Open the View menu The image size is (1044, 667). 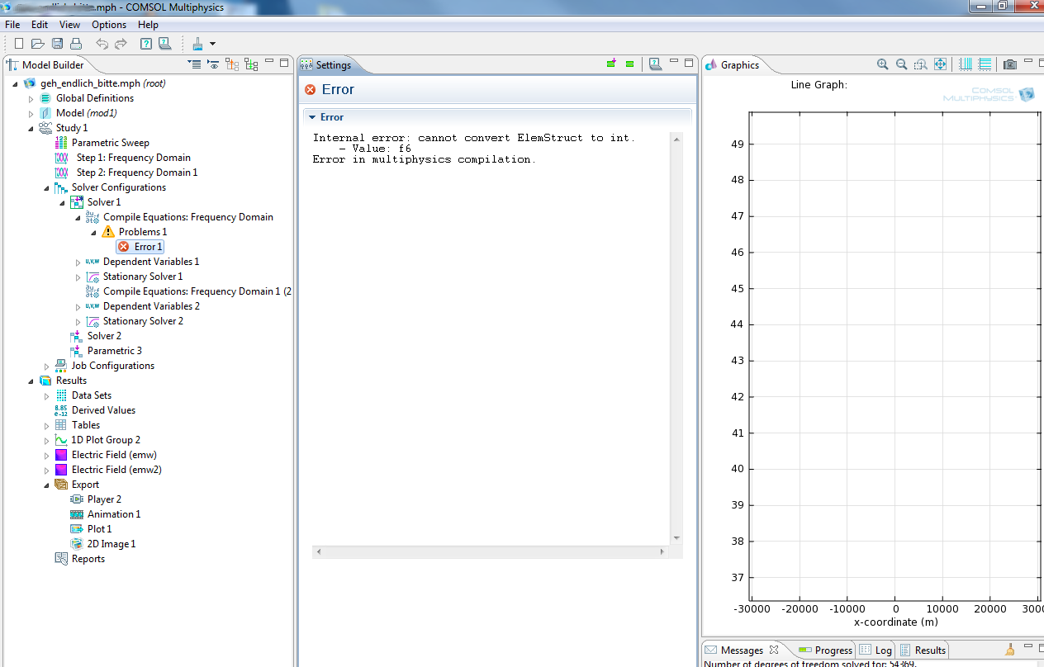click(69, 25)
